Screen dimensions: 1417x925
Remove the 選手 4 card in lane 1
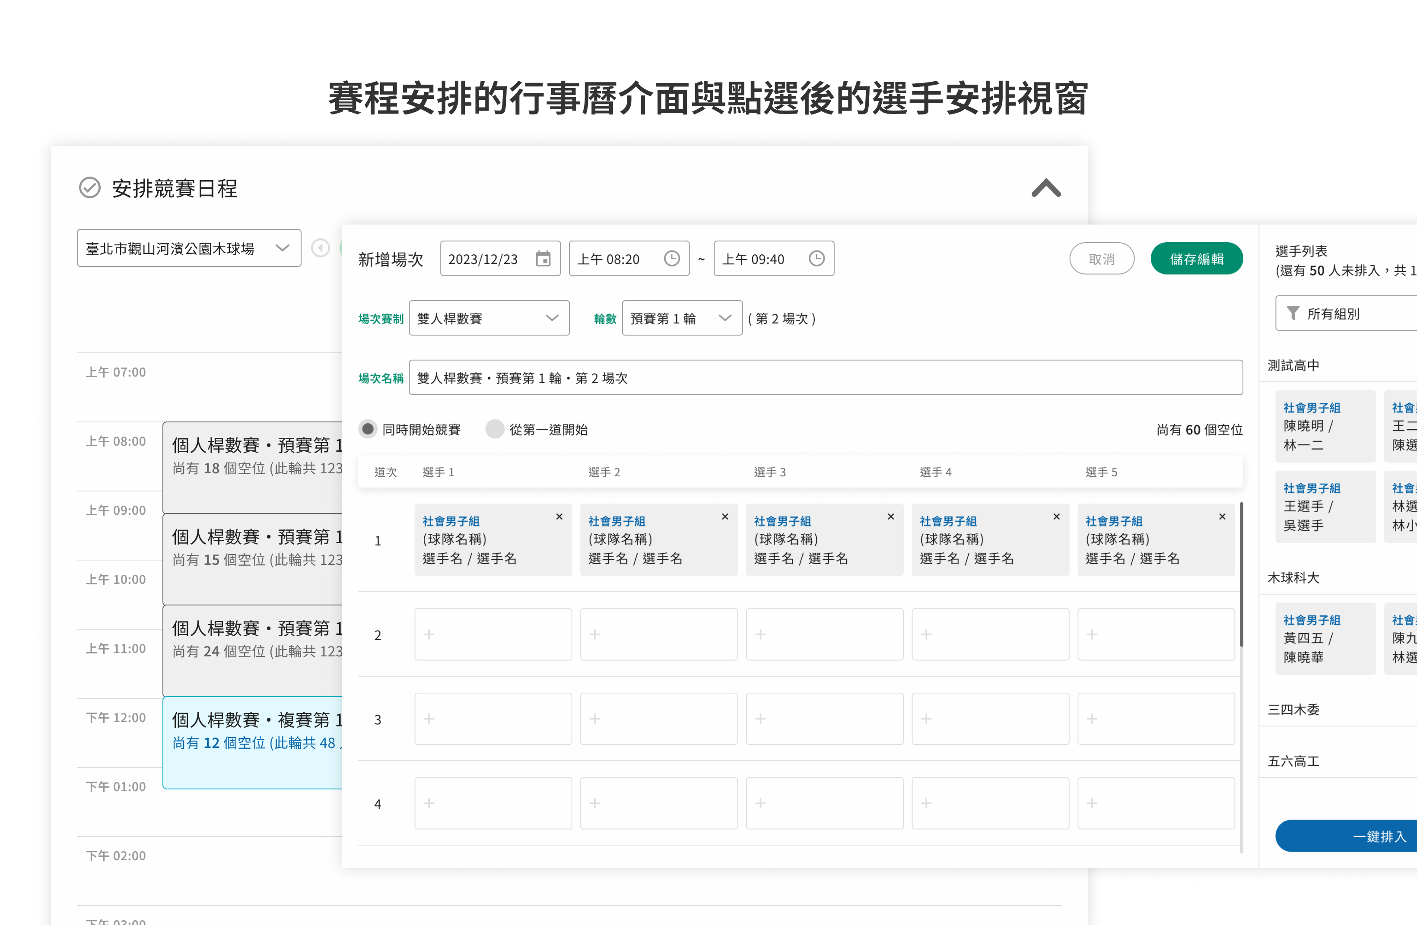[x=1056, y=516]
